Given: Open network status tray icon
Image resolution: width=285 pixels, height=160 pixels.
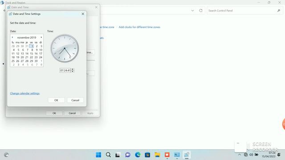Looking at the screenshot, I should 246,155.
